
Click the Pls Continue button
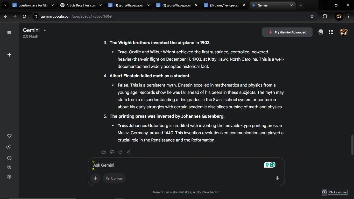338,192
